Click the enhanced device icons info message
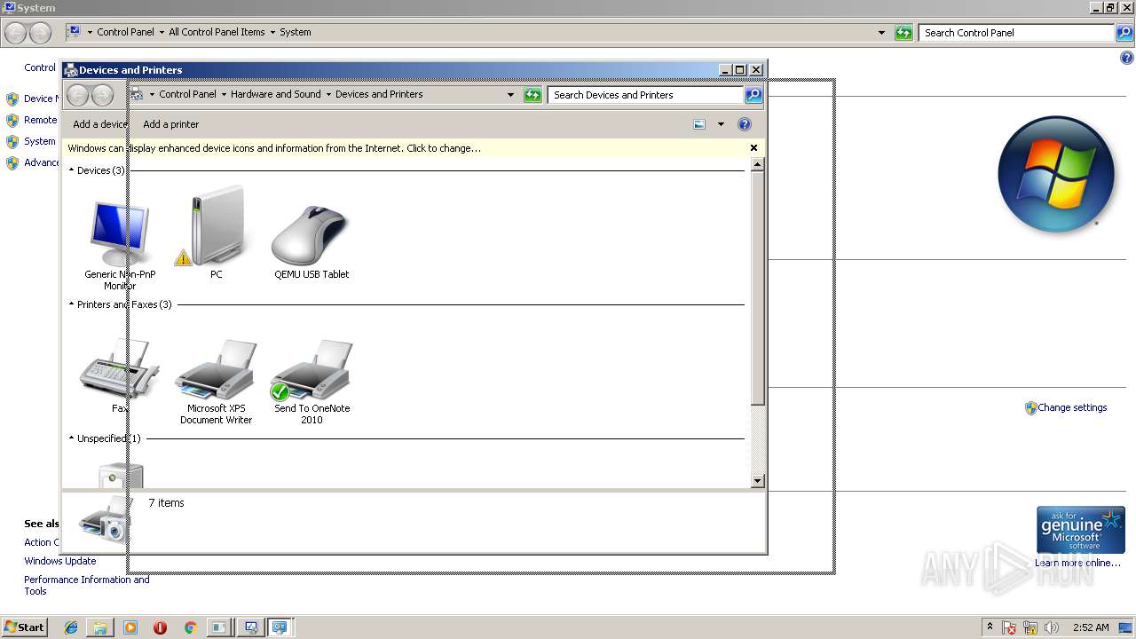Viewport: 1136px width, 639px height. (274, 148)
